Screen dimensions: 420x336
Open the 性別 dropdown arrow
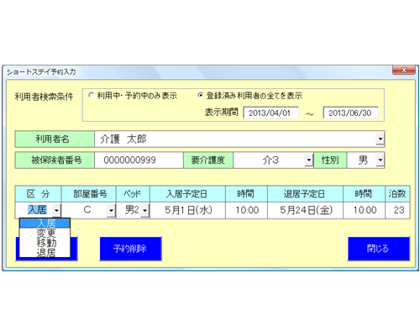(380, 160)
